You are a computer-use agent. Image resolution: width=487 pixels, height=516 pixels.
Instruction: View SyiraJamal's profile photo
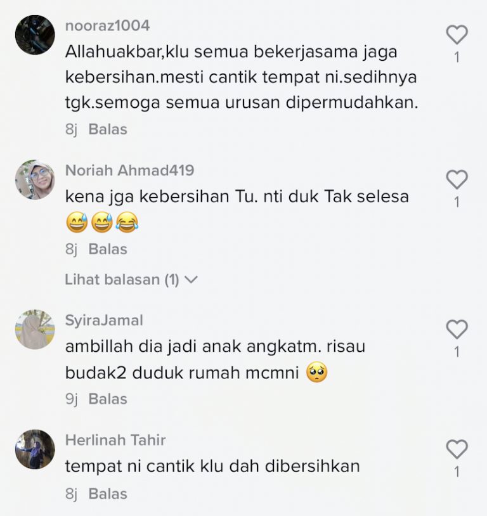tap(35, 330)
